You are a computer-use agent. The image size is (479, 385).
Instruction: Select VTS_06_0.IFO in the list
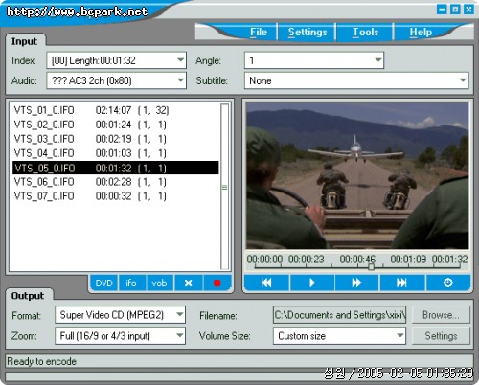coord(116,182)
